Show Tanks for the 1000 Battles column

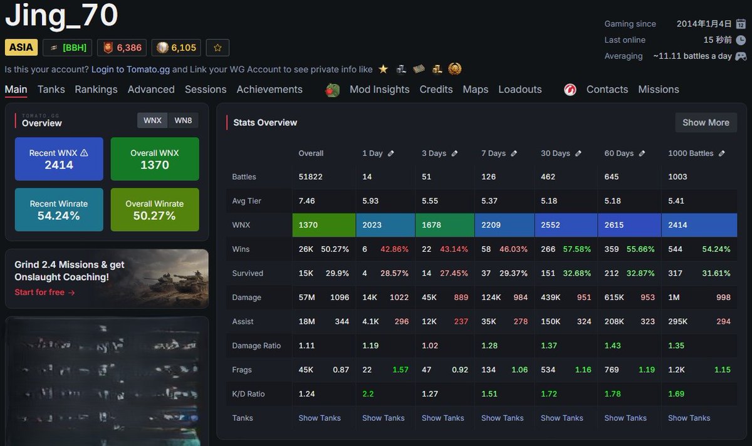[x=689, y=418]
